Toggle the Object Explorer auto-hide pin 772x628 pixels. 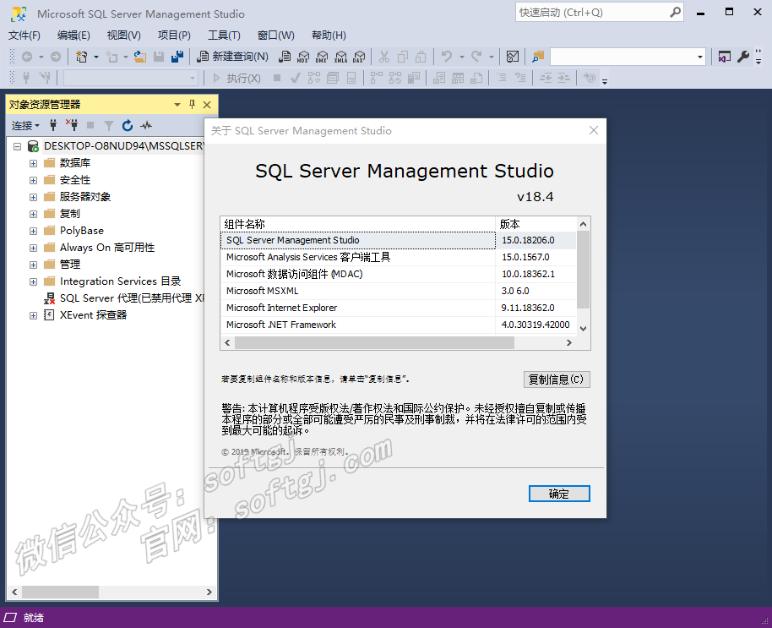pyautogui.click(x=192, y=105)
